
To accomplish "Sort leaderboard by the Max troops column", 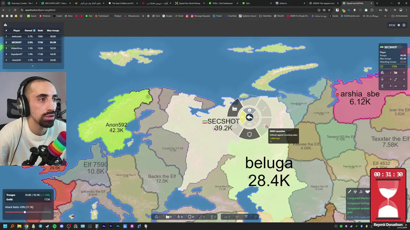I will point(53,30).
